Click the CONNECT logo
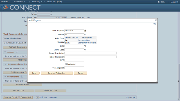This screenshot has height=101, width=180. 21,8
